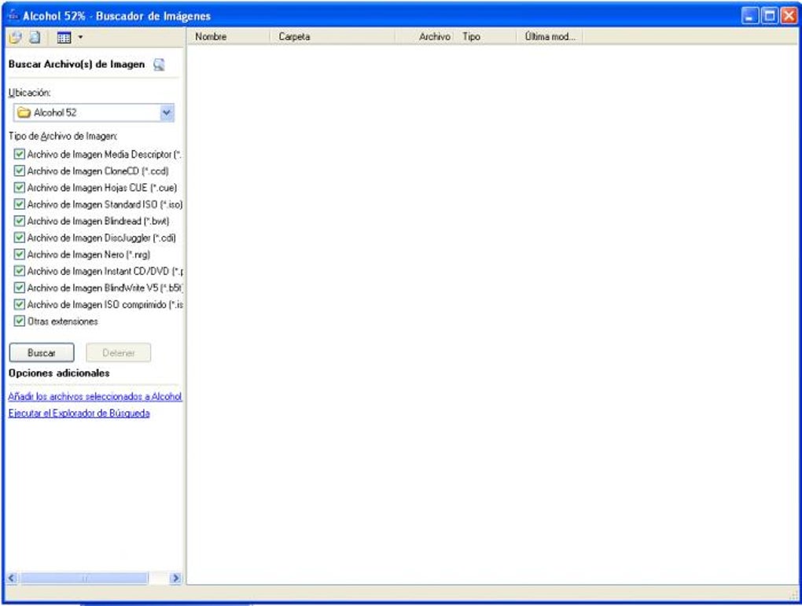Image resolution: width=802 pixels, height=606 pixels.
Task: Click the Buscar Archivo(s) de Imagen heading
Action: 77,64
